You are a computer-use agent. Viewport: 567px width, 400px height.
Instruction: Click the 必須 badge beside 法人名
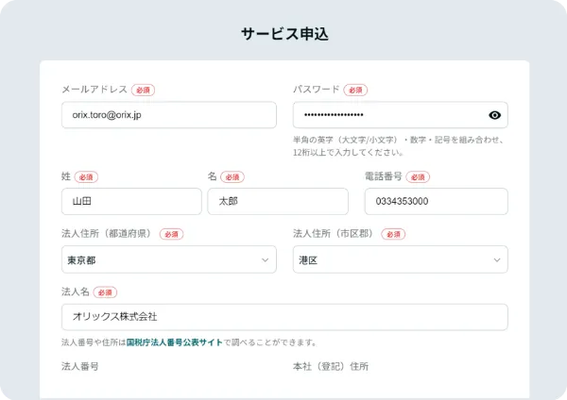[x=105, y=292]
